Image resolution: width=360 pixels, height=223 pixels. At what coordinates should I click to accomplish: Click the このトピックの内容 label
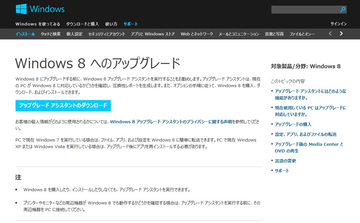click(288, 81)
